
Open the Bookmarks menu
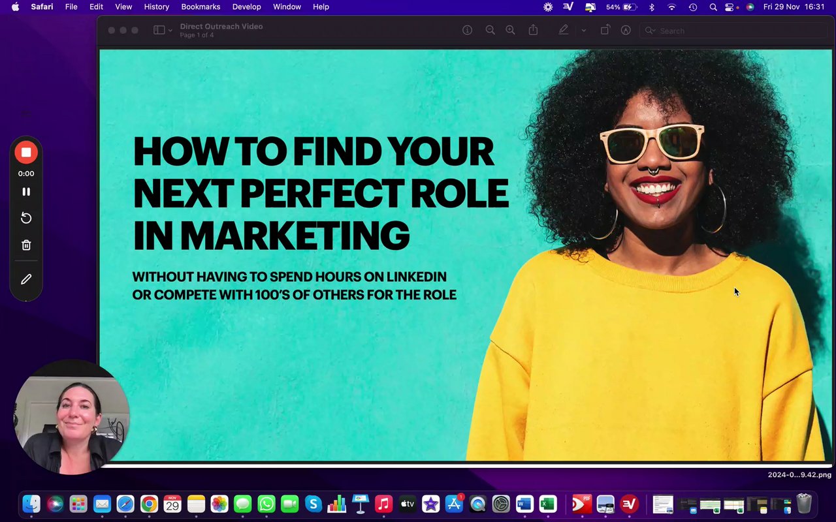(201, 7)
